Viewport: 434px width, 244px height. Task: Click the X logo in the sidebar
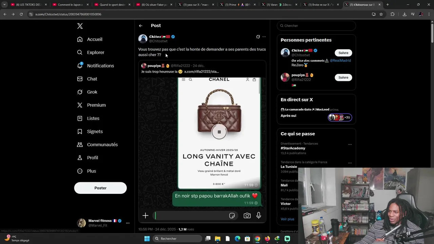pos(80,26)
